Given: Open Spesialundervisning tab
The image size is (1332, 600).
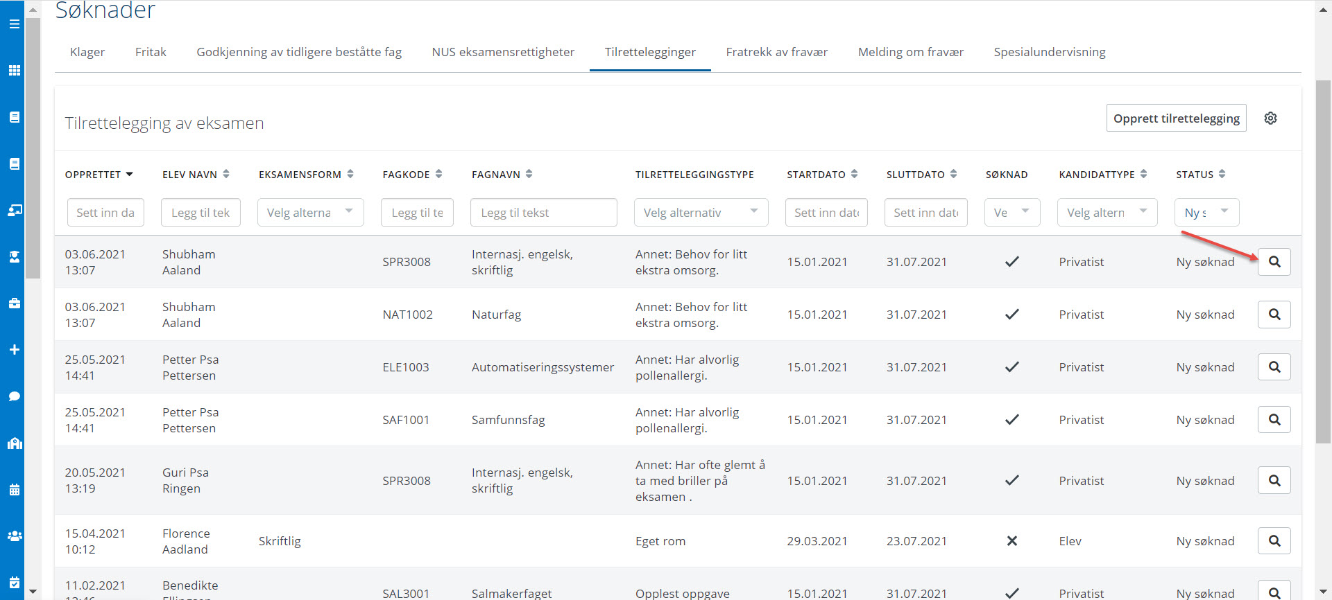Looking at the screenshot, I should click(x=1050, y=52).
